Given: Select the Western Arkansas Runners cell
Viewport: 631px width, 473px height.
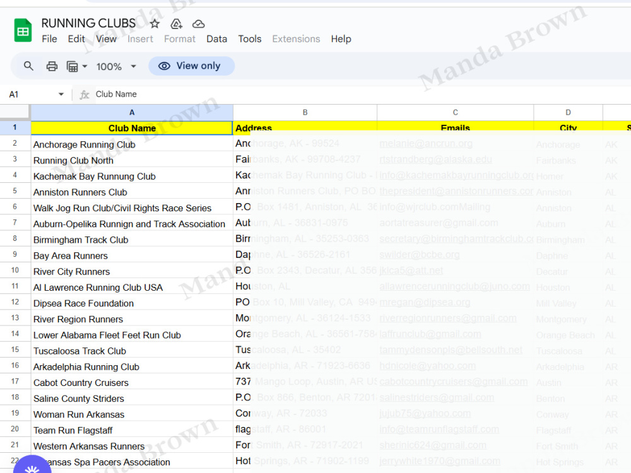Looking at the screenshot, I should pyautogui.click(x=132, y=446).
